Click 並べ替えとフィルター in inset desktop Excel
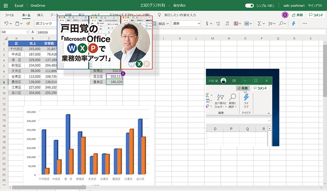The image size is (327, 191). (x=220, y=101)
